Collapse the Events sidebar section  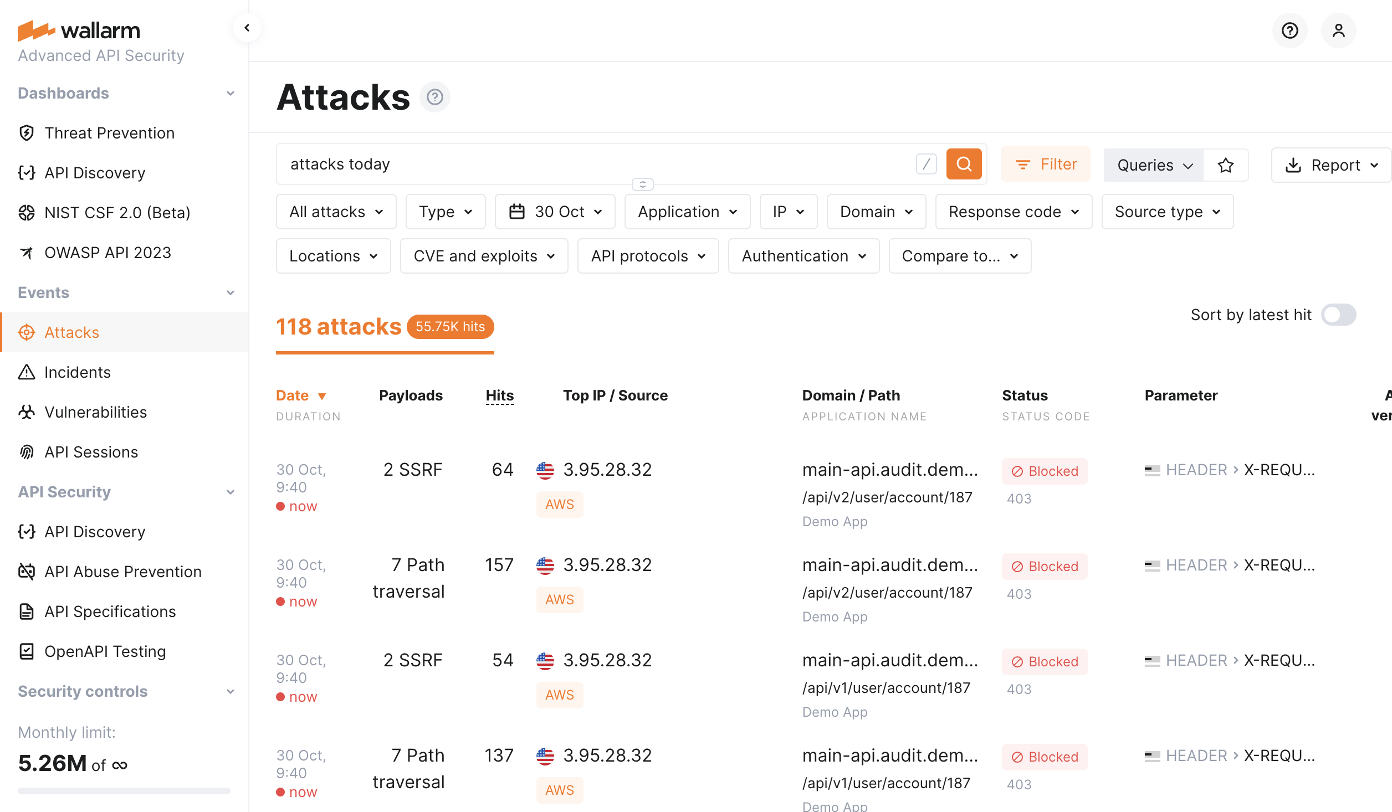tap(231, 292)
